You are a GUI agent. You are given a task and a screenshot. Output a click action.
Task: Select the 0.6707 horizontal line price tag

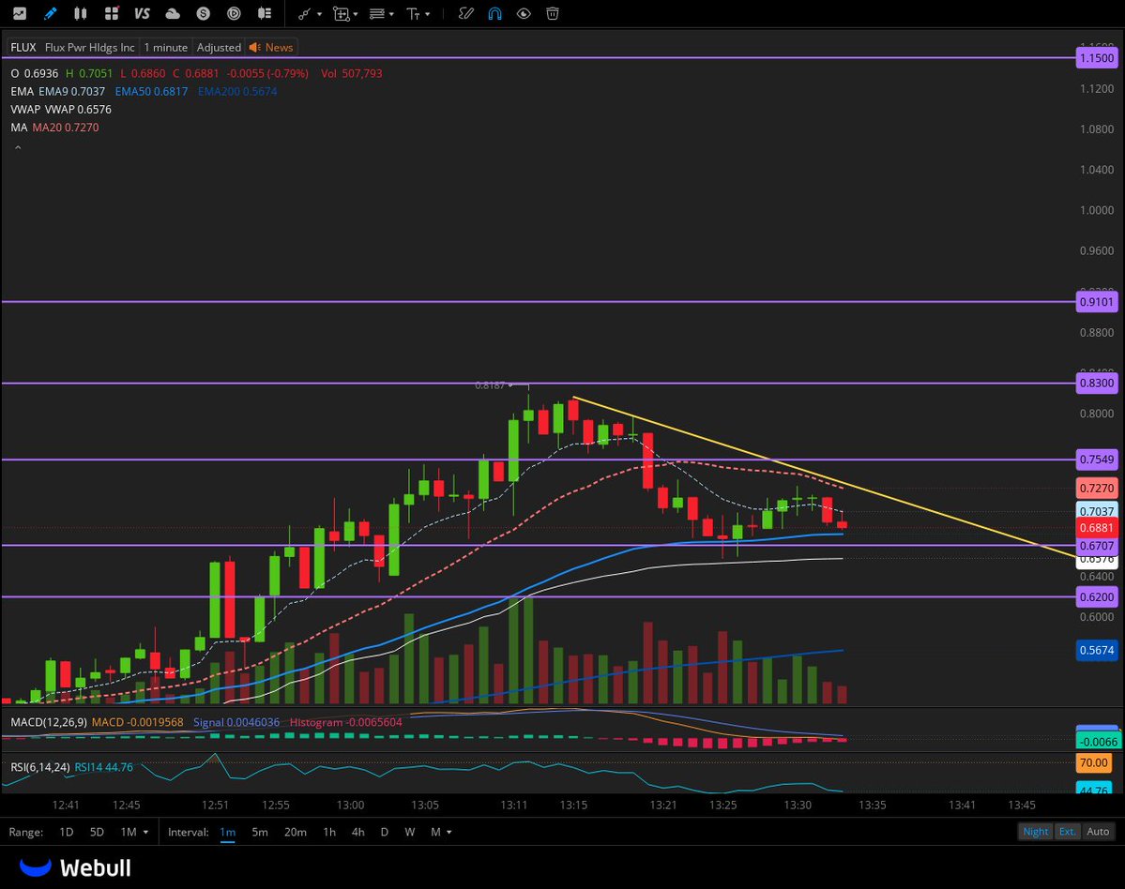coord(1097,546)
